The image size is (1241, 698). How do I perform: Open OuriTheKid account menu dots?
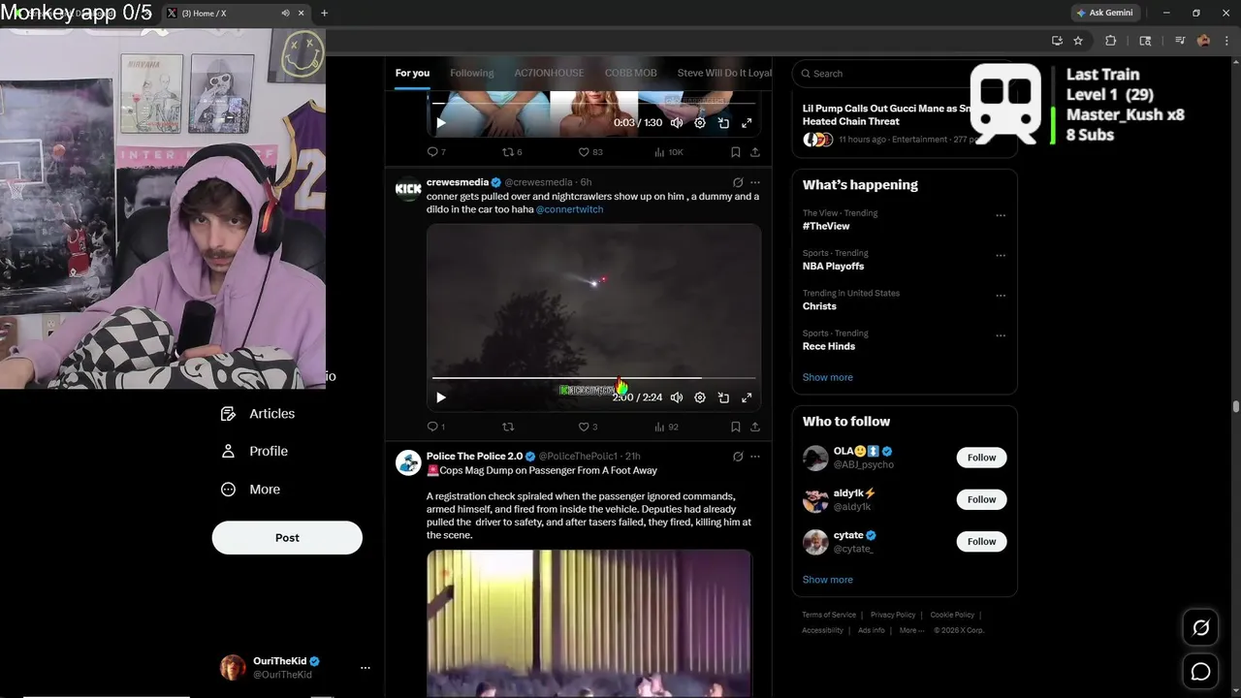365,668
